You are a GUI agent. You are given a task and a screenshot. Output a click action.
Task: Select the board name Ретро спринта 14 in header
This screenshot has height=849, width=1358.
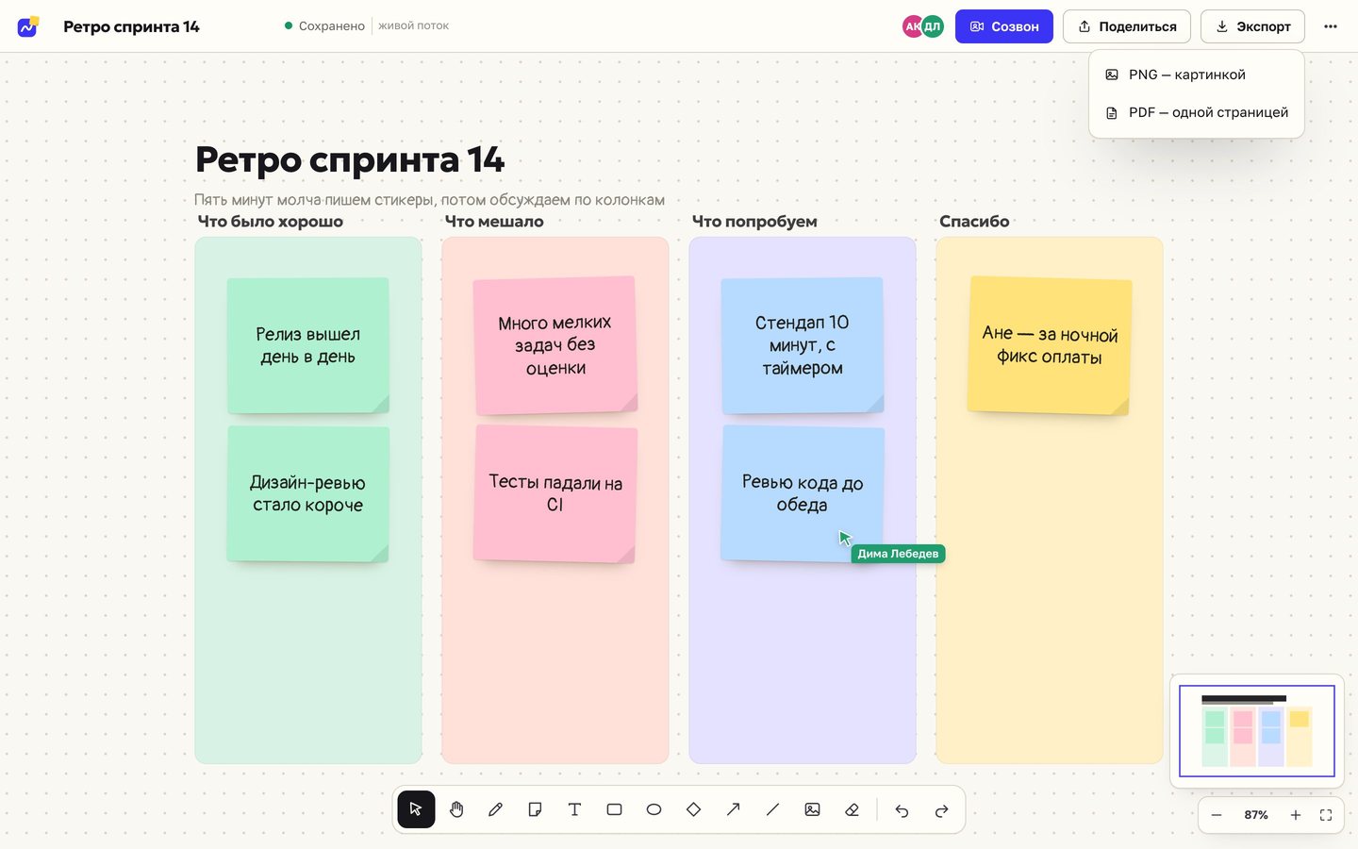point(131,26)
